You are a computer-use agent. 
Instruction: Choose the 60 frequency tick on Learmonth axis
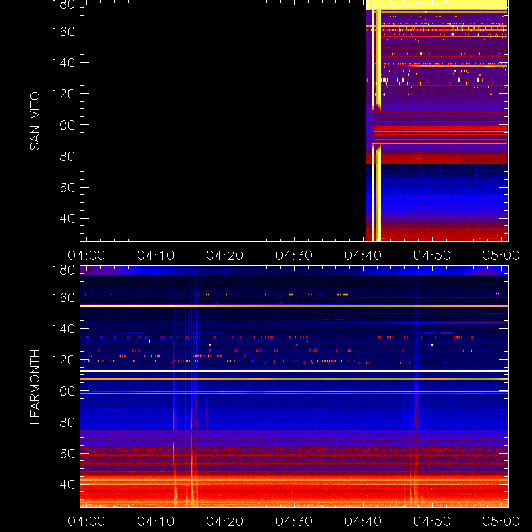(68, 454)
